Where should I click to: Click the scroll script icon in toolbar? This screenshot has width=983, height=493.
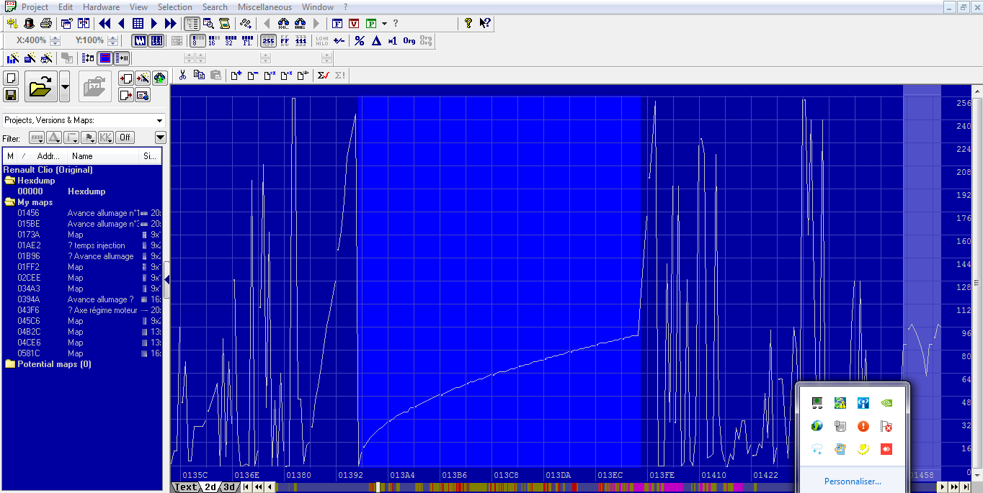click(x=224, y=24)
